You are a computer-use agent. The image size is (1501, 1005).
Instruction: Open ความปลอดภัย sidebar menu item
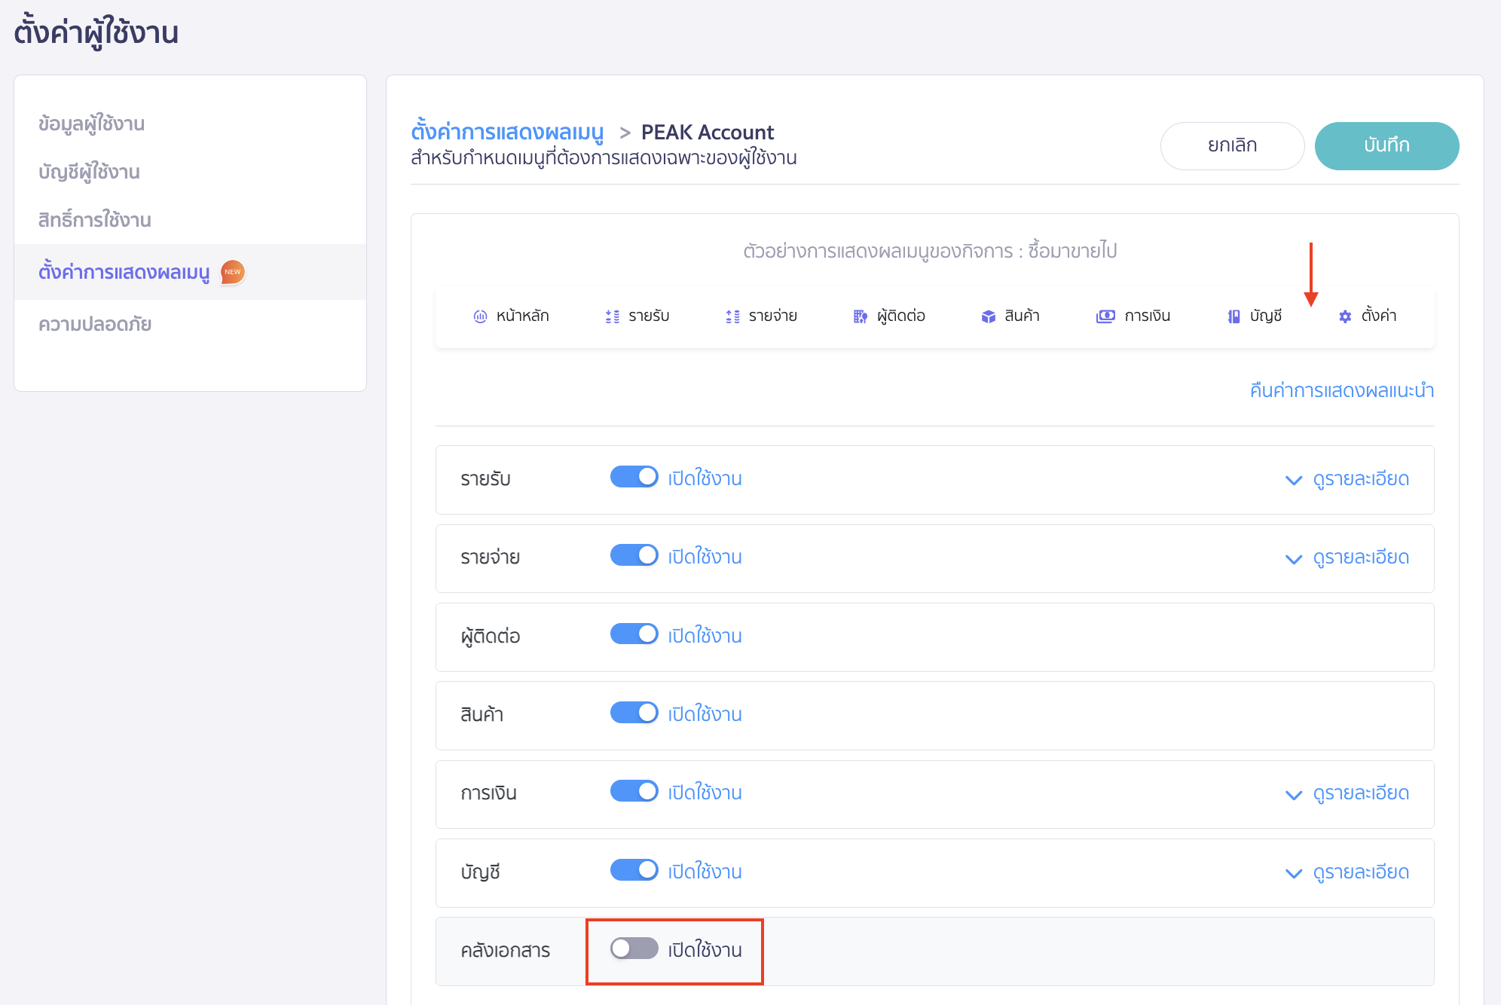point(95,324)
